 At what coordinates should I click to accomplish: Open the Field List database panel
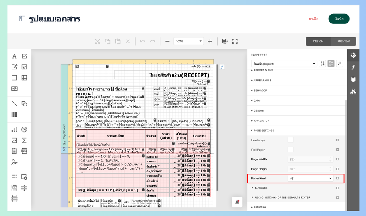point(353,79)
